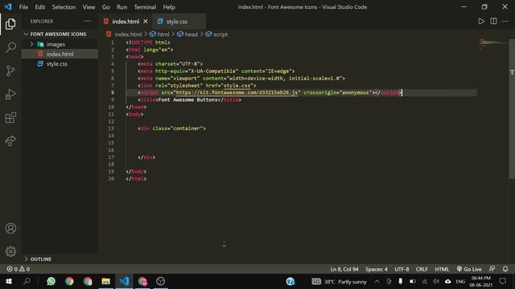
Task: Click the OneDrive cloud tray icon
Action: [x=447, y=282]
